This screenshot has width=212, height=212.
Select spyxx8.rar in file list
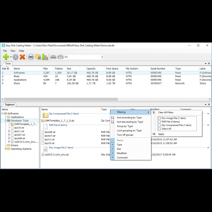pyautogui.click(x=50, y=132)
